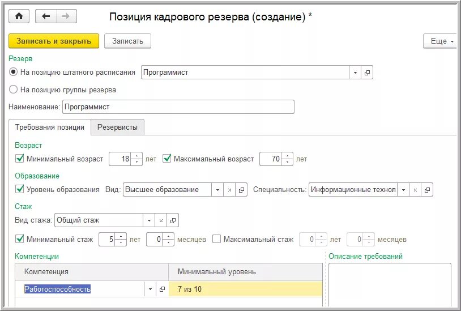Adjust the Минимальный стаж months spinner

pos(168,240)
